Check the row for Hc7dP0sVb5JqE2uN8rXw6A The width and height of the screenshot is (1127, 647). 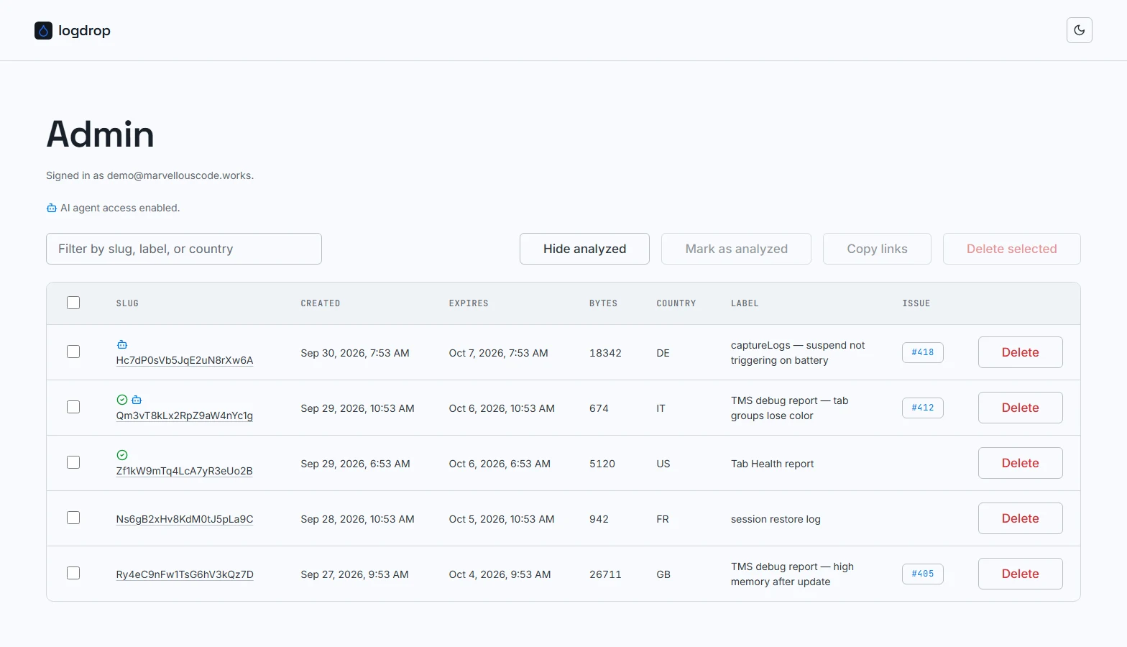click(73, 352)
